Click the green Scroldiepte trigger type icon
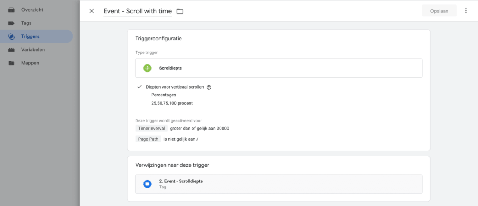The image size is (478, 206). [x=148, y=68]
